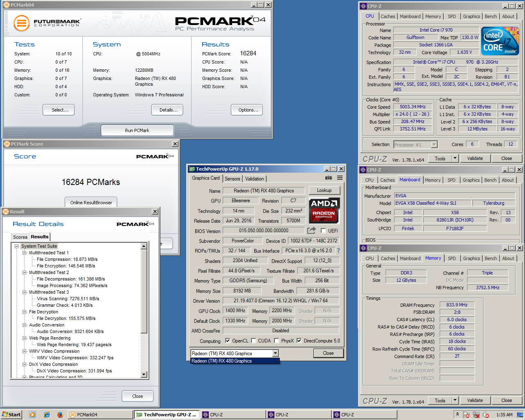Click the Futuremark orange logo icon
Viewport: 525px width, 420px height.
tap(21, 23)
